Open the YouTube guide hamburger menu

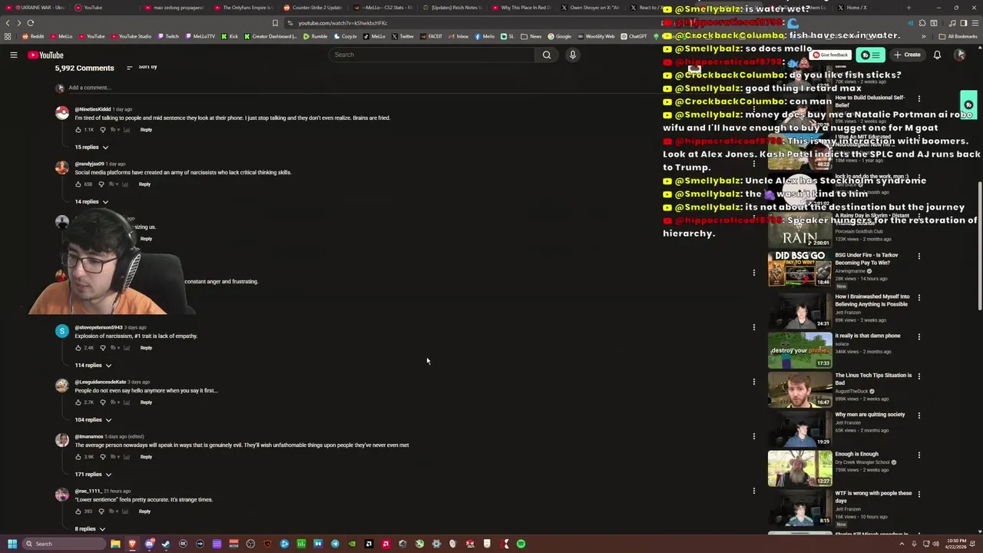tap(13, 55)
